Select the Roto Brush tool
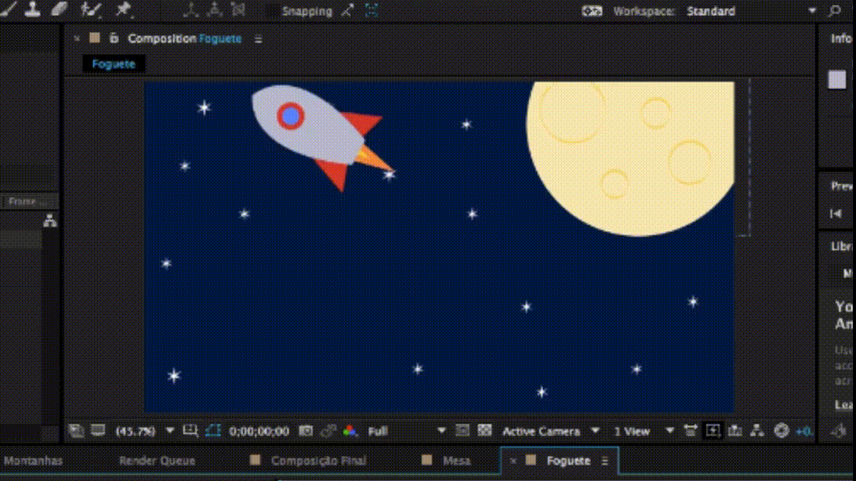The height and width of the screenshot is (481, 856). point(92,10)
